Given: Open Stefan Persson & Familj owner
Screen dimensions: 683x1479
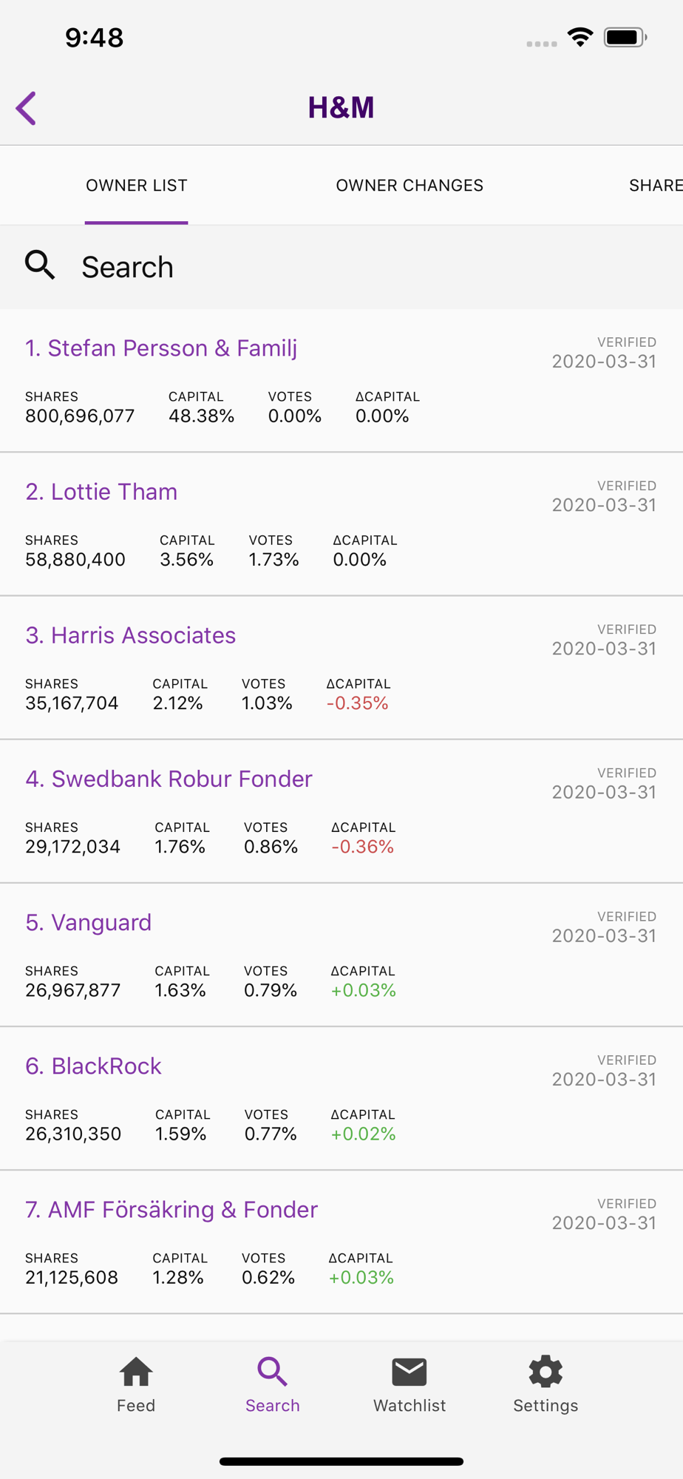Looking at the screenshot, I should [x=341, y=381].
